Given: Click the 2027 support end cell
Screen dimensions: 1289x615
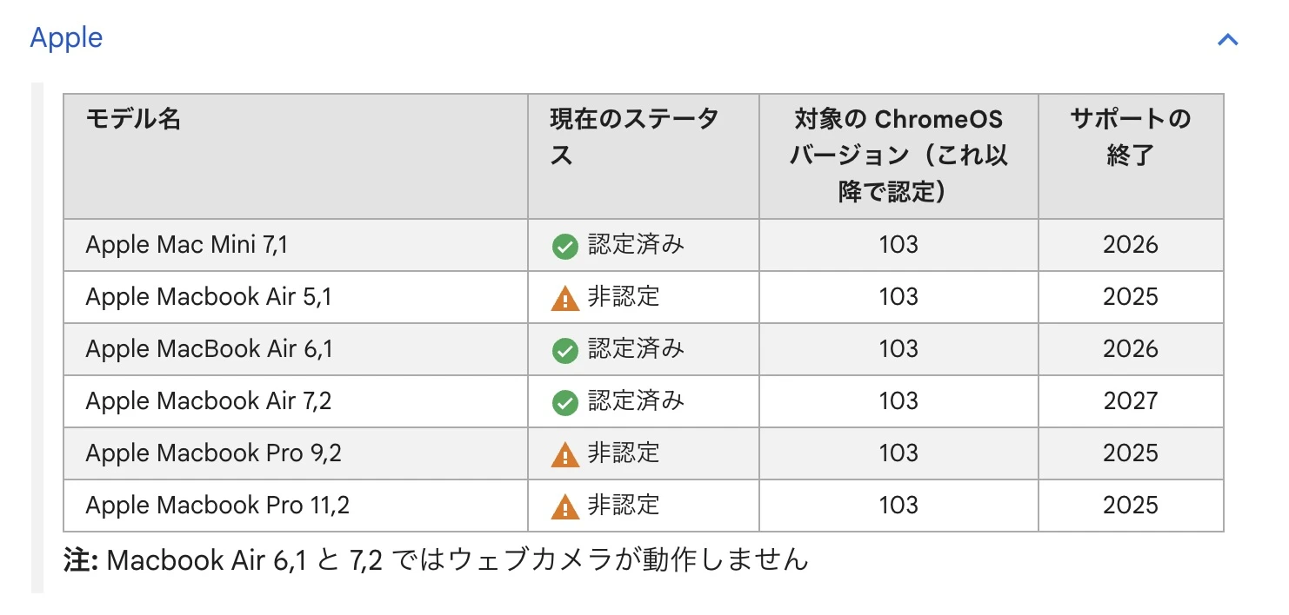Looking at the screenshot, I should click(x=1131, y=401).
